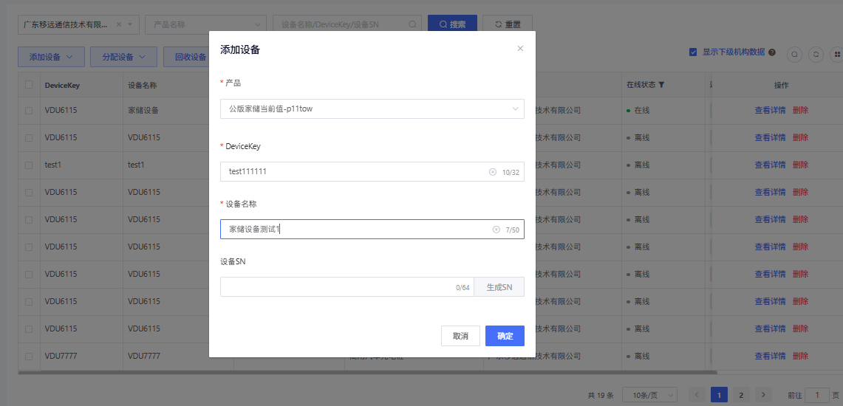This screenshot has width=843, height=406.
Task: Expand the 分配设备 dropdown menu
Action: (x=123, y=57)
